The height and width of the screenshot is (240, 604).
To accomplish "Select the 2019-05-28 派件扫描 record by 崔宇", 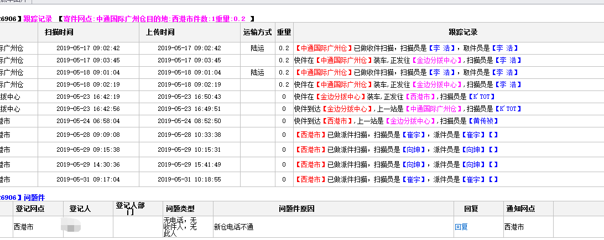I will pyautogui.click(x=397, y=135).
